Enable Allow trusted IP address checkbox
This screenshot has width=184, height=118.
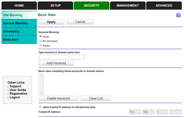coord(40,107)
